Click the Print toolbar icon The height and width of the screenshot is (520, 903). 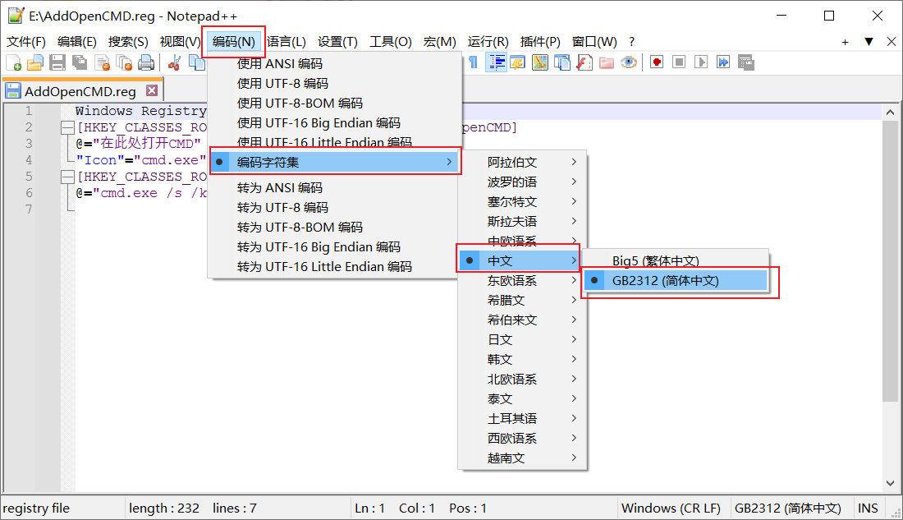point(146,62)
